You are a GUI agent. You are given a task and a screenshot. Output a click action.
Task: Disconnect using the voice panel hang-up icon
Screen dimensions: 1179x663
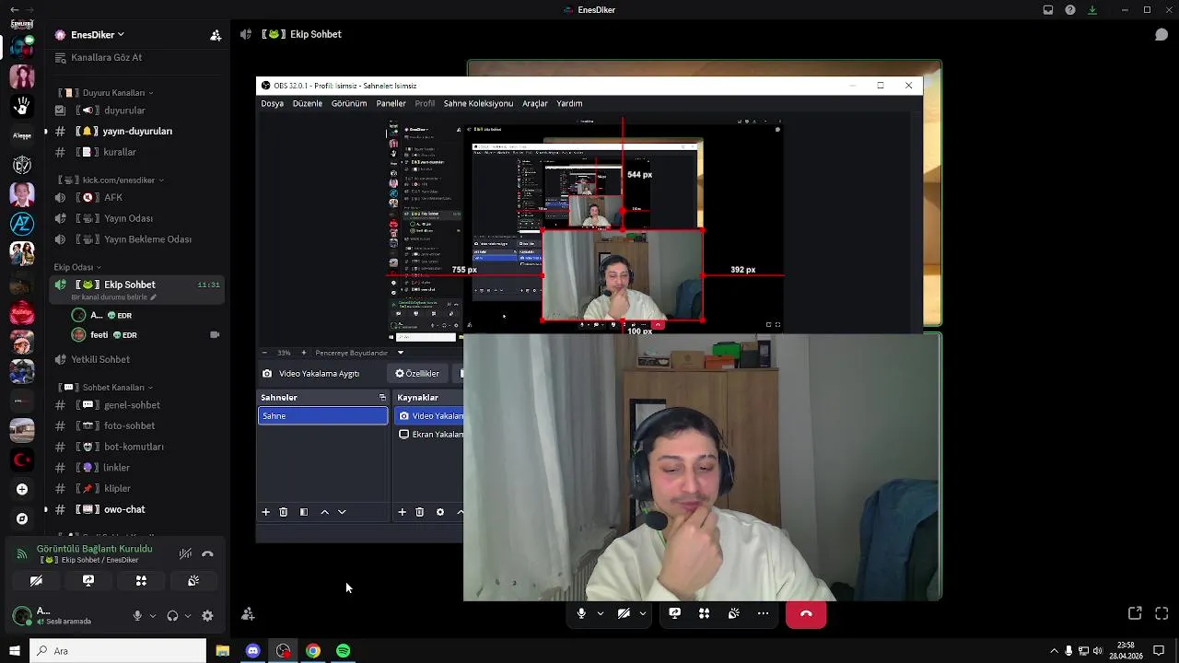pos(207,553)
